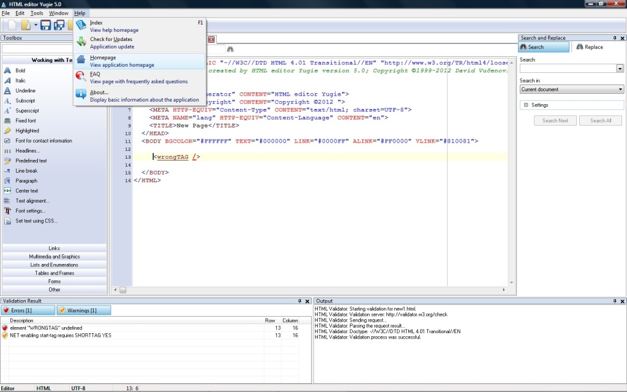The width and height of the screenshot is (627, 392).
Task: Click the WRONGTAG undefined error row
Action: click(x=46, y=328)
